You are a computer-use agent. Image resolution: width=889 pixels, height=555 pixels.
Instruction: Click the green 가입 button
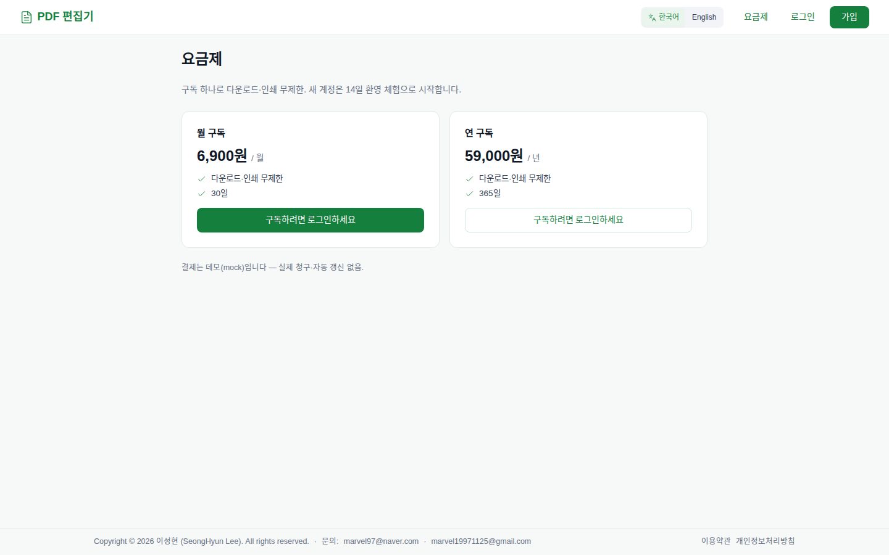tap(849, 17)
